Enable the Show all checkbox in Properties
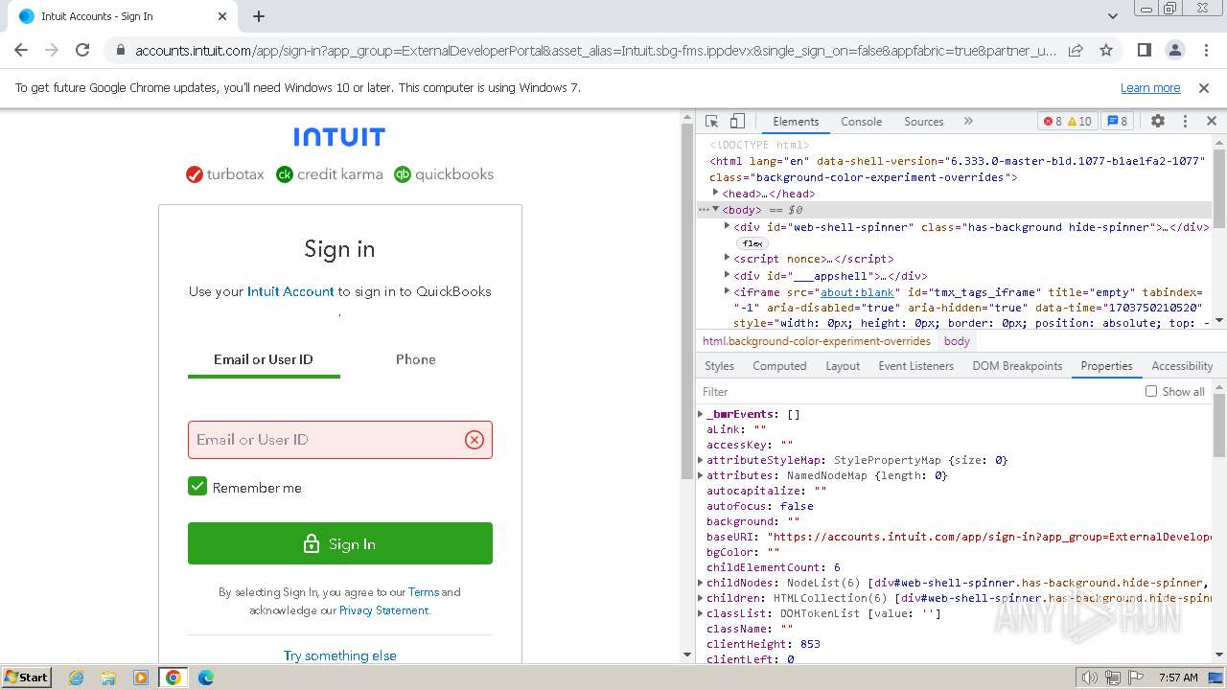 pyautogui.click(x=1151, y=391)
